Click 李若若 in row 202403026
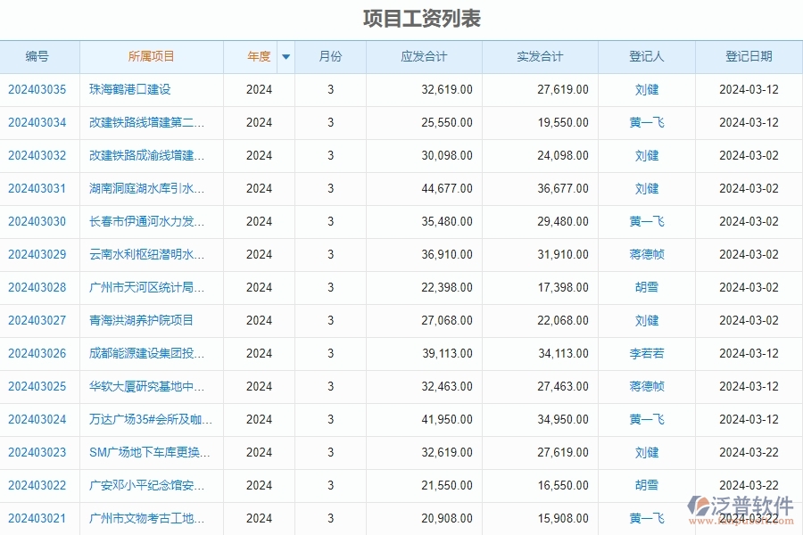Screen dimensions: 803x535 click(646, 353)
